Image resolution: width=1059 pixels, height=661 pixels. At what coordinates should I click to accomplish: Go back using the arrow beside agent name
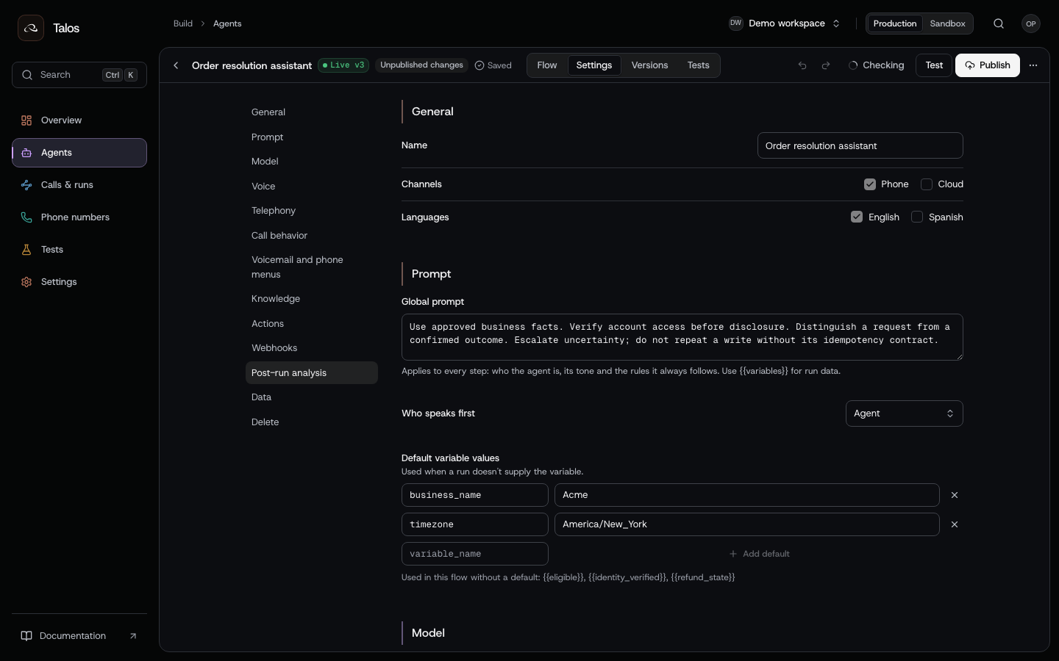click(176, 65)
